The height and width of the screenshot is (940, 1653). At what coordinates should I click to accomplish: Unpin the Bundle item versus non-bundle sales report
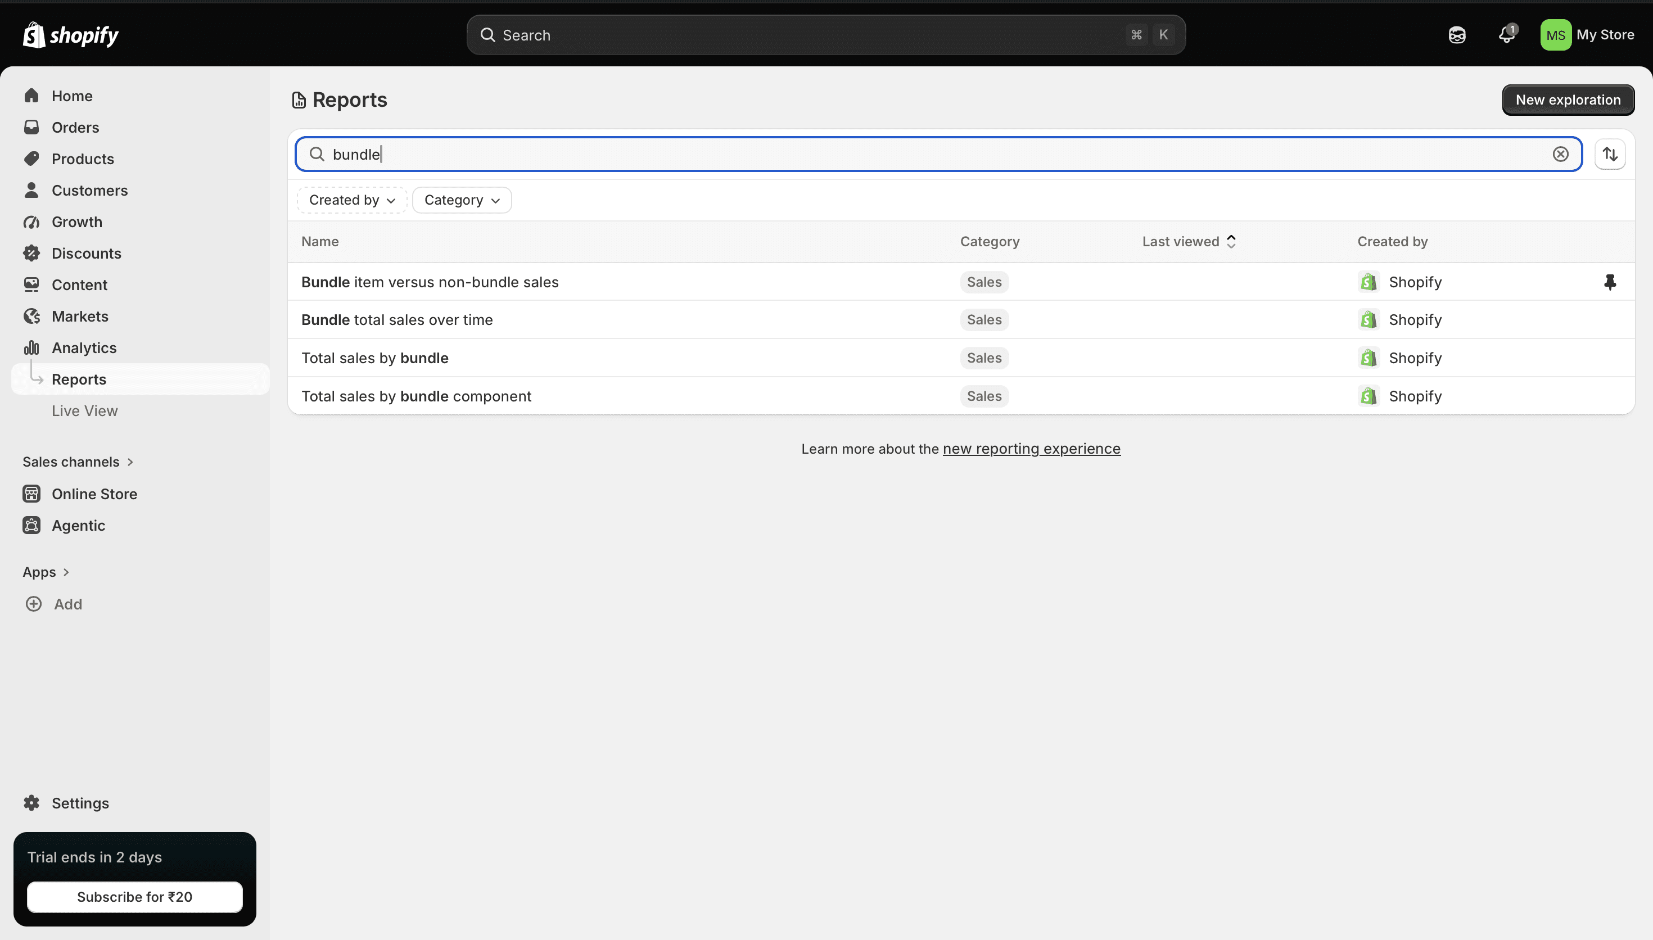pos(1610,282)
